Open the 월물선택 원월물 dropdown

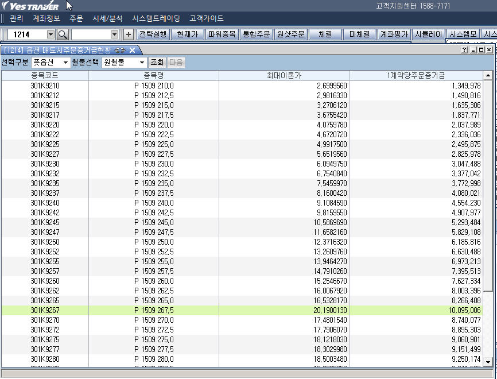(x=142, y=63)
